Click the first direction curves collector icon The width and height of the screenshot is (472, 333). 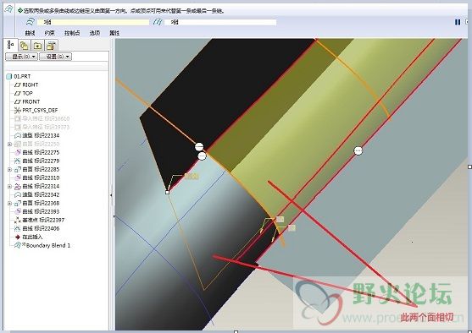(x=31, y=22)
